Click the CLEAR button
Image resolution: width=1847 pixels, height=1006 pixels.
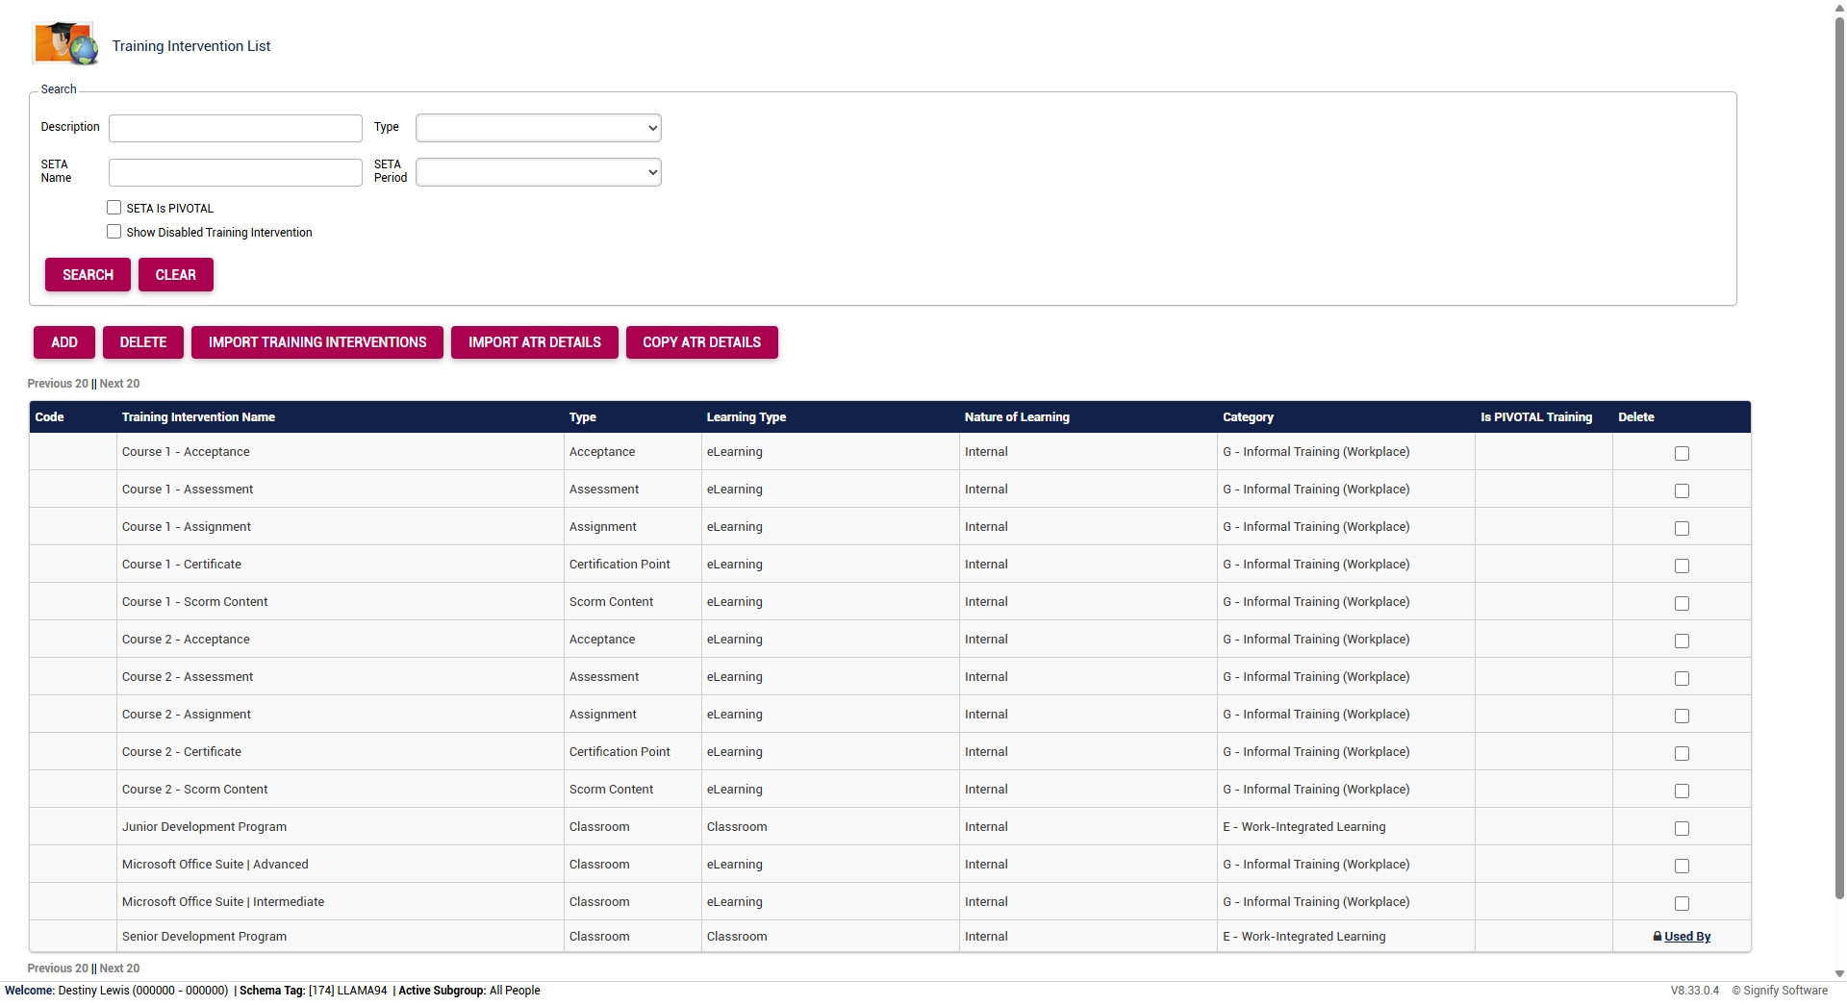[175, 275]
